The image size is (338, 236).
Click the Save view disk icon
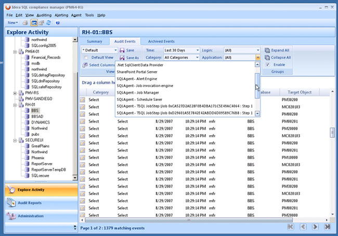click(122, 50)
